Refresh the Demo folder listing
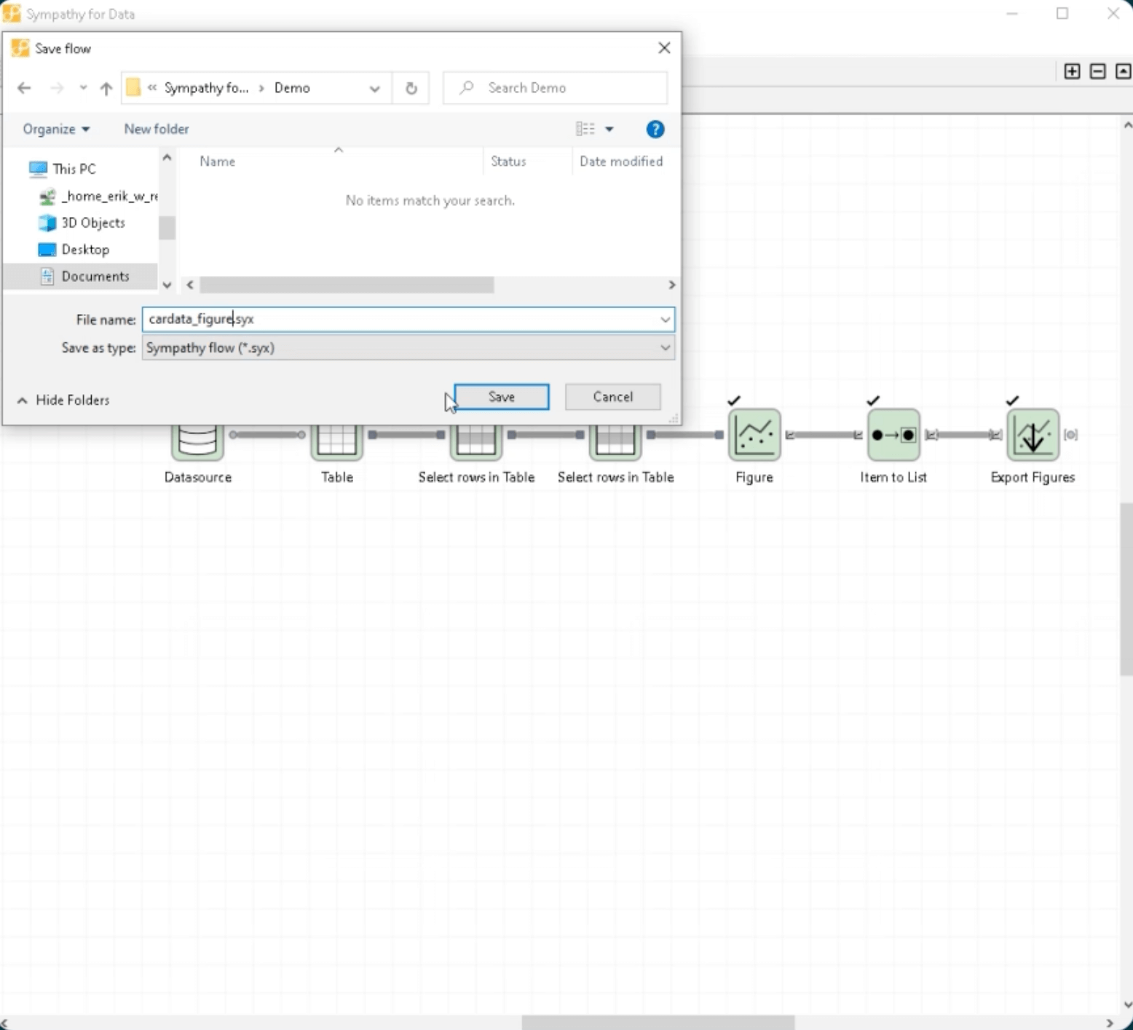The width and height of the screenshot is (1133, 1030). (411, 88)
